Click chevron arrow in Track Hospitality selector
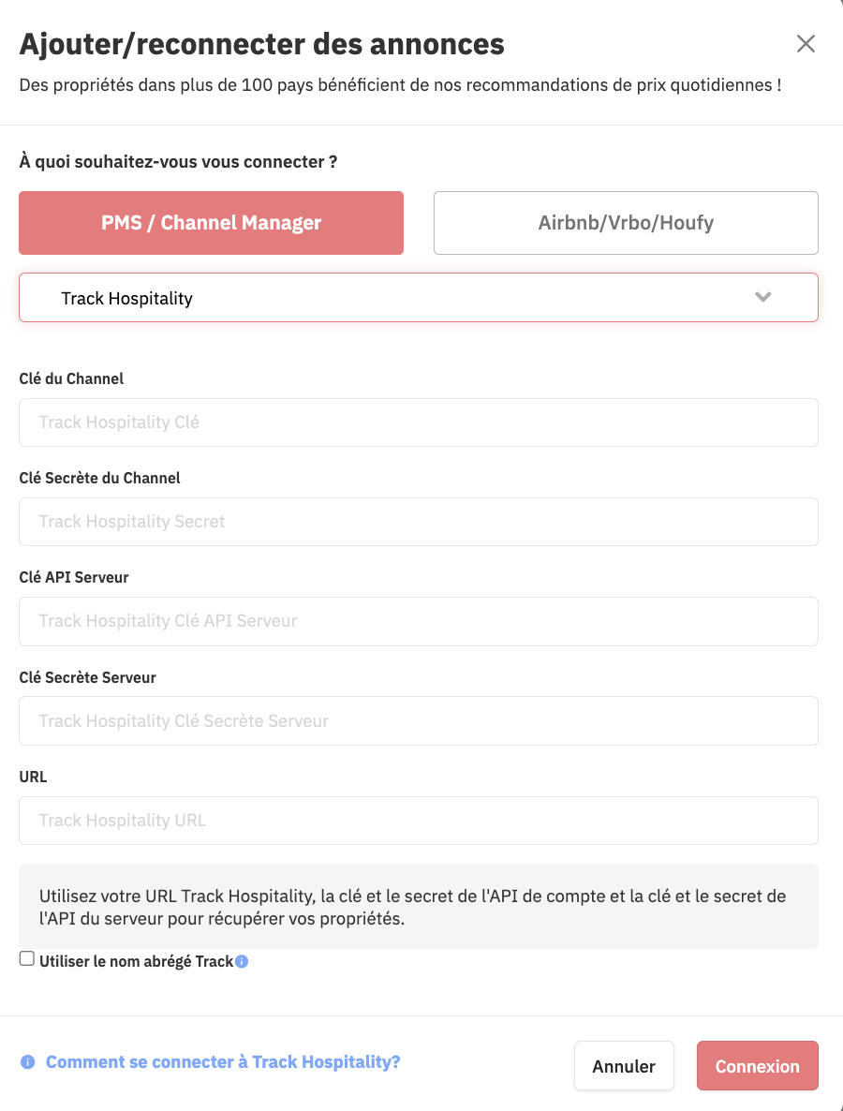 click(763, 297)
